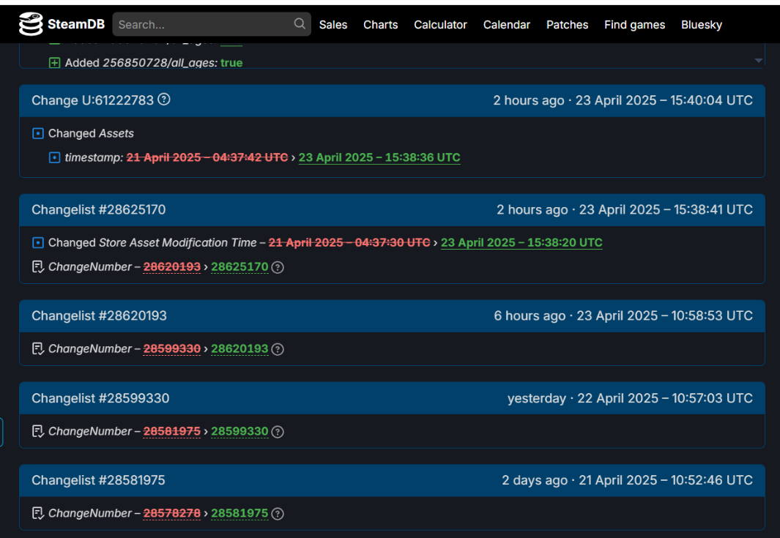Click the green plus icon for all_ages
The image size is (780, 538).
click(54, 63)
